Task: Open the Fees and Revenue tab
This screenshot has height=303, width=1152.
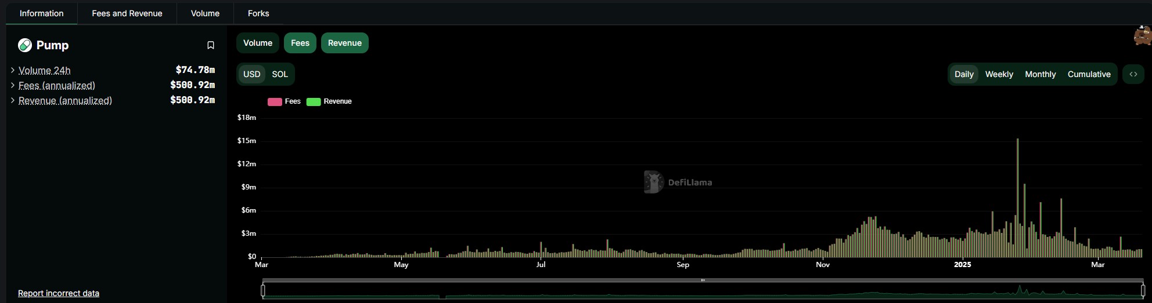Action: pos(127,13)
